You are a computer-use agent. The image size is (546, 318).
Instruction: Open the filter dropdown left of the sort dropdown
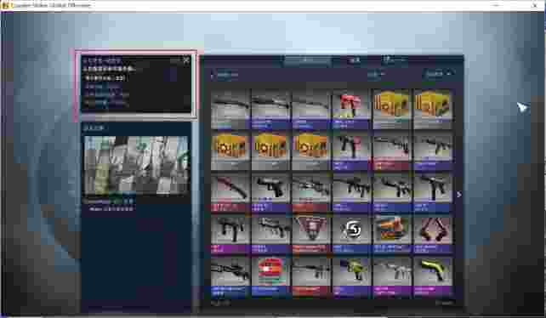376,74
